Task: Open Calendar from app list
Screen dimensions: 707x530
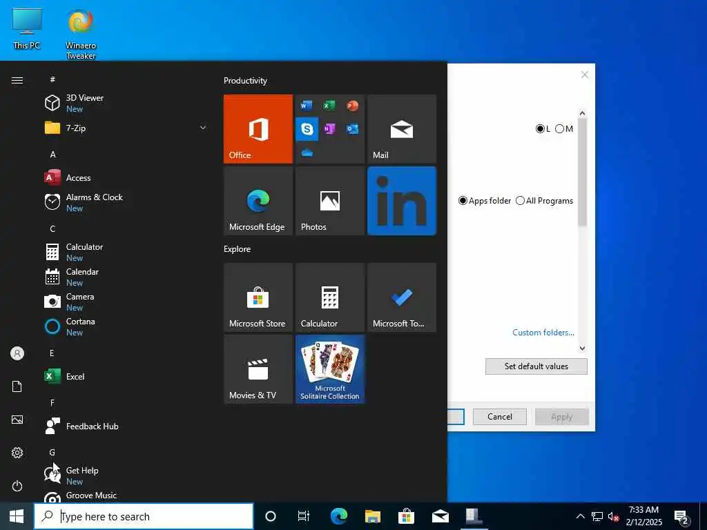Action: coord(126,277)
